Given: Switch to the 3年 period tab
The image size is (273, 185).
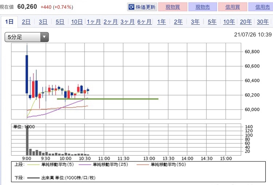Looking at the screenshot, I should 195,22.
